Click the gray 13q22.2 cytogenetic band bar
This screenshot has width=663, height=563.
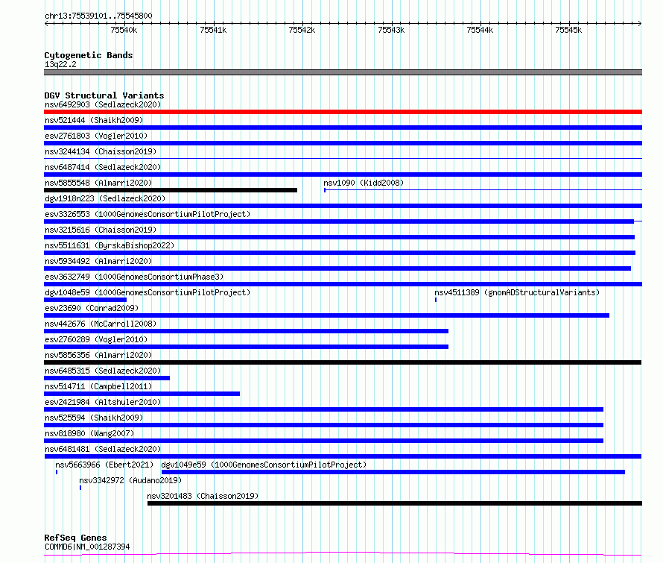click(x=343, y=72)
